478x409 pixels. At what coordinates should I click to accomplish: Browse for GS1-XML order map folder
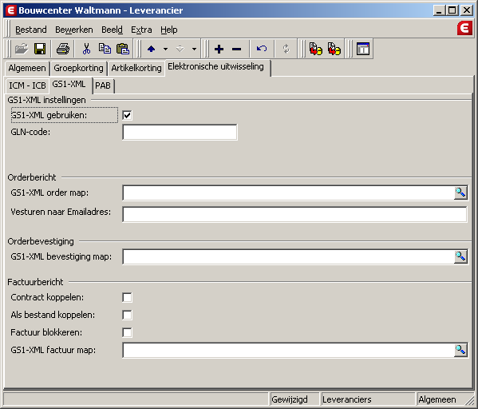(x=460, y=193)
